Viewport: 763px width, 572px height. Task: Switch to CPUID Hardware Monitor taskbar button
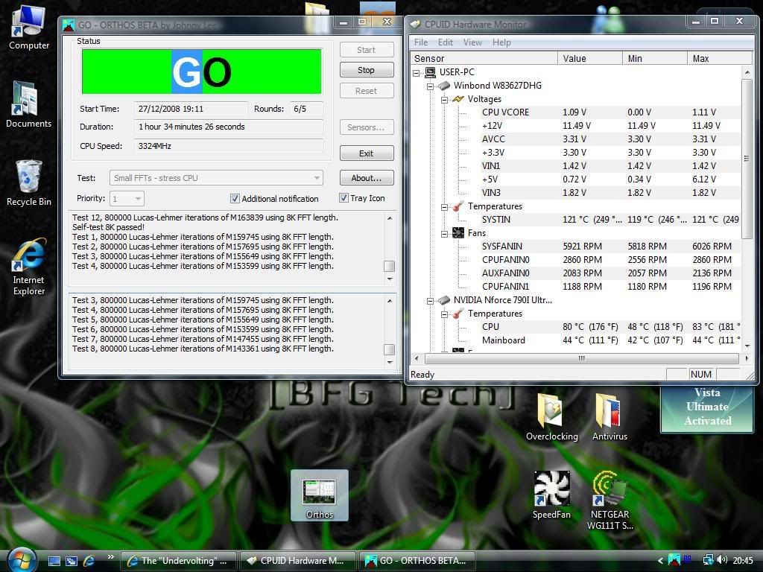point(297,561)
